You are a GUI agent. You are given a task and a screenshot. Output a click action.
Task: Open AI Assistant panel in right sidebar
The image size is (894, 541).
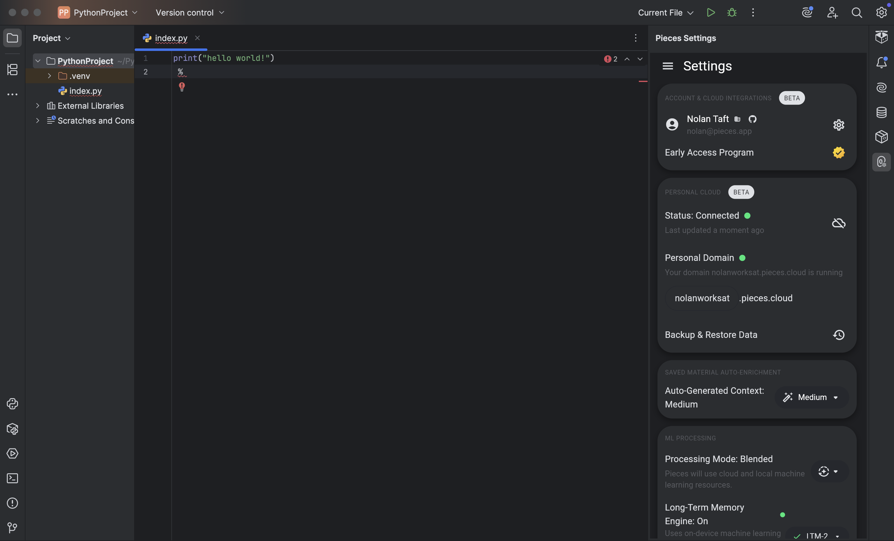click(881, 88)
